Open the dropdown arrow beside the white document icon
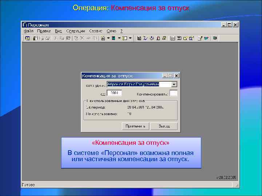262x196 pixels. pos(108,38)
